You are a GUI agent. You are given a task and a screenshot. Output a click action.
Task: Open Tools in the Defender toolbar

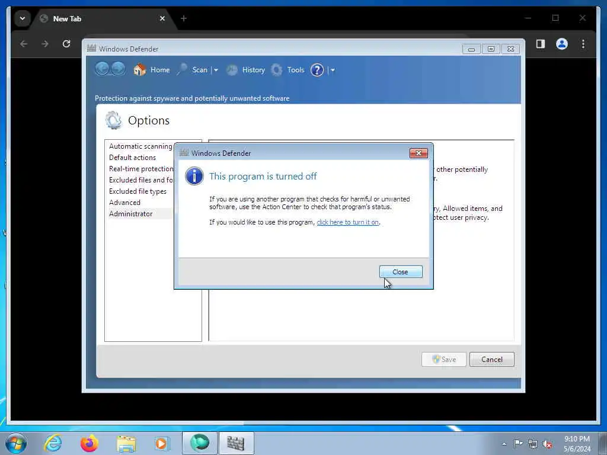(295, 70)
